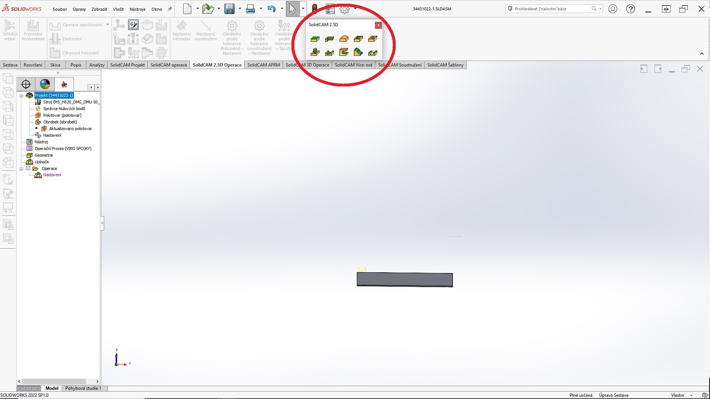Save the document with the floppy disk icon
Viewport: 710px width, 399px height.
tap(229, 9)
